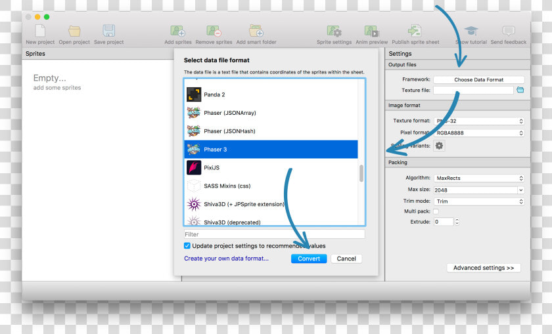
Task: Click into the Filter search field
Action: point(274,234)
